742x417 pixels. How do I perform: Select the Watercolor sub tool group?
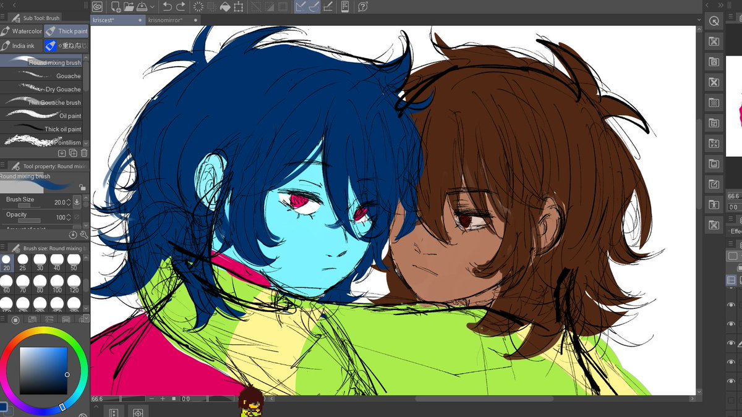tap(22, 31)
